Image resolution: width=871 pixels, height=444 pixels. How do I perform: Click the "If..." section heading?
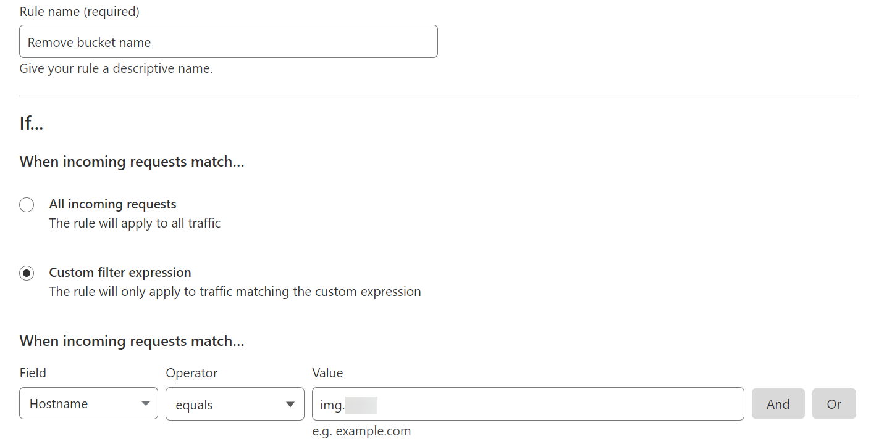(32, 123)
